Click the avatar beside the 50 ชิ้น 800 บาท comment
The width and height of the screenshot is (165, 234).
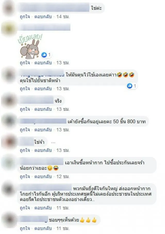click(x=9, y=121)
